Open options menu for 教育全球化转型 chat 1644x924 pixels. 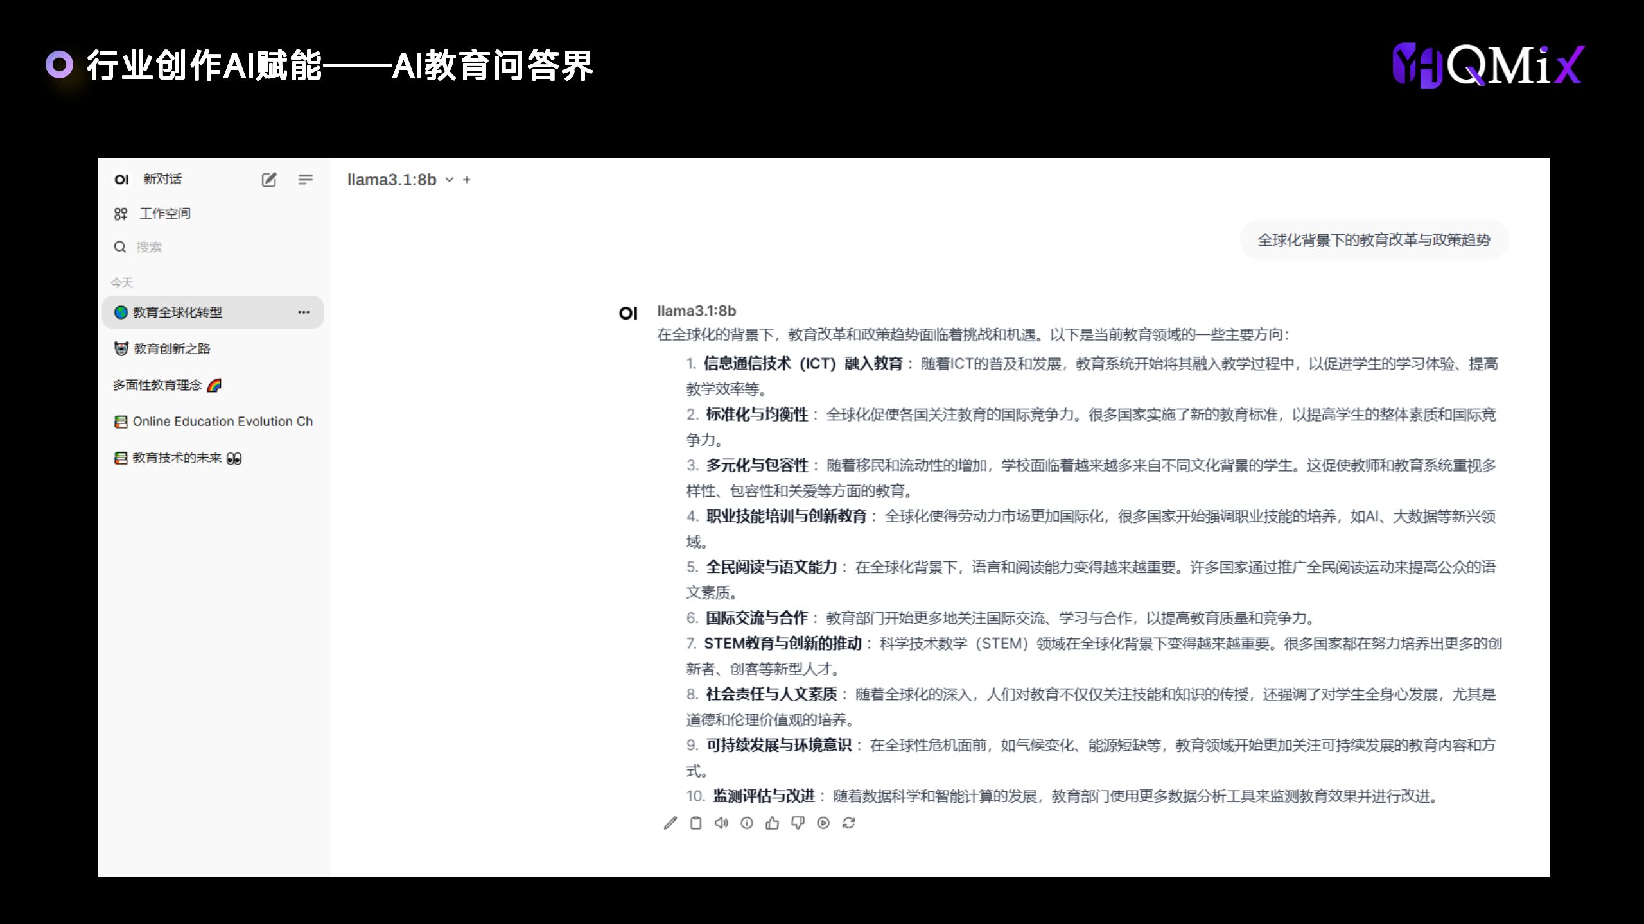coord(304,312)
